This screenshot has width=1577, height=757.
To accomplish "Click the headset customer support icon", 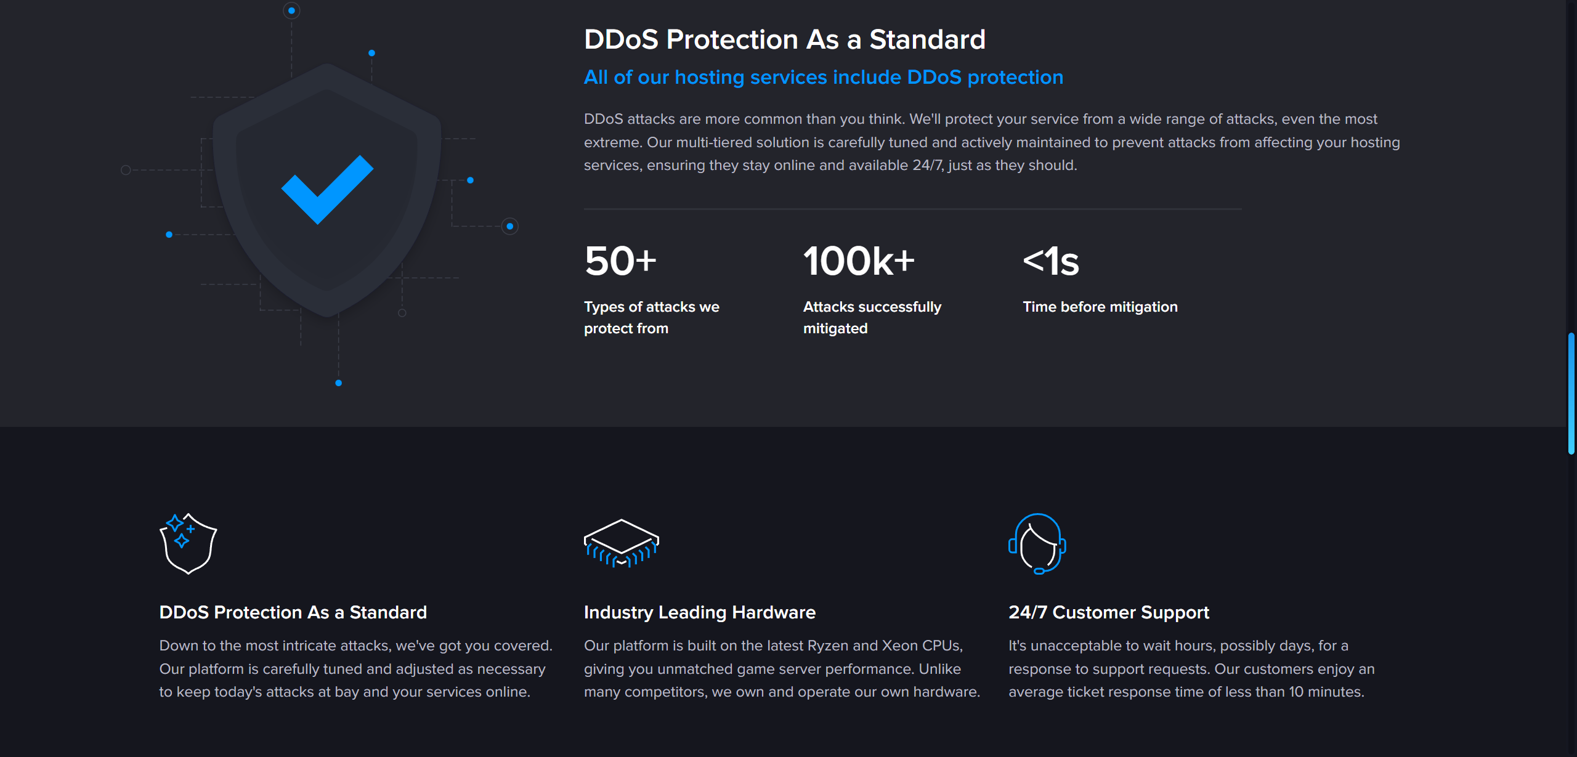I will coord(1038,544).
